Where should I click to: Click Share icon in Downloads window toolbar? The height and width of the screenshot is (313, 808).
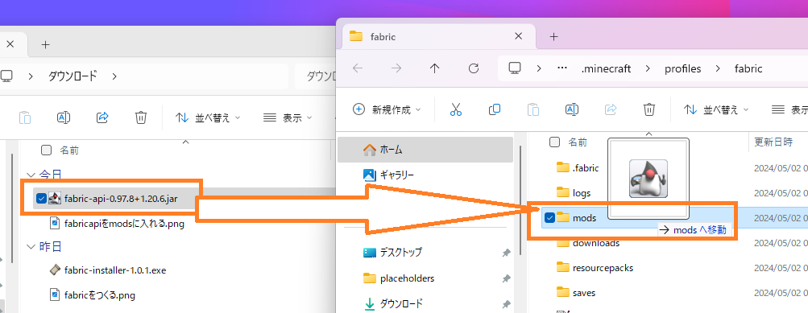coord(102,118)
